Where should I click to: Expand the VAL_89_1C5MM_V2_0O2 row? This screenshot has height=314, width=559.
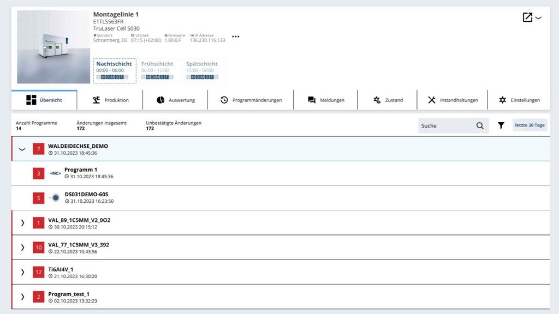(x=22, y=223)
